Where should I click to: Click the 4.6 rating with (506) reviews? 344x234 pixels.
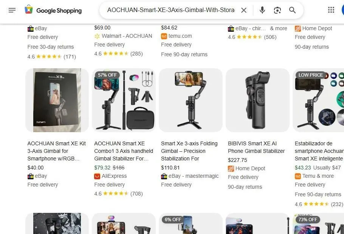coord(252,37)
